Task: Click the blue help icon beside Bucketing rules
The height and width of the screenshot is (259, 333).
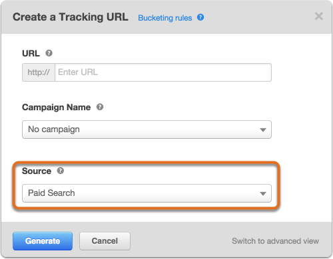Action: click(200, 17)
